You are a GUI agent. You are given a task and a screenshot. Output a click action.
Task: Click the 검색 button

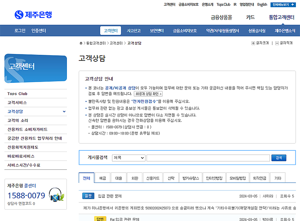[x=279, y=158]
